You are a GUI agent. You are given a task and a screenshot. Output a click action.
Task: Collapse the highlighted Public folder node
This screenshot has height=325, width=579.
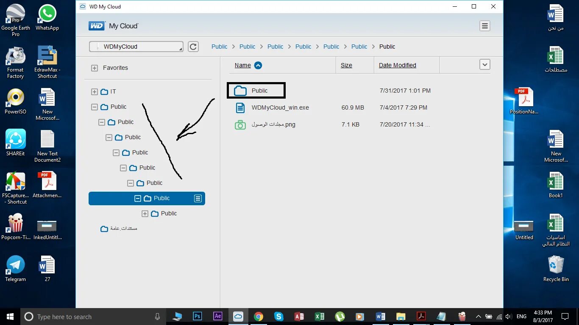[x=138, y=198]
